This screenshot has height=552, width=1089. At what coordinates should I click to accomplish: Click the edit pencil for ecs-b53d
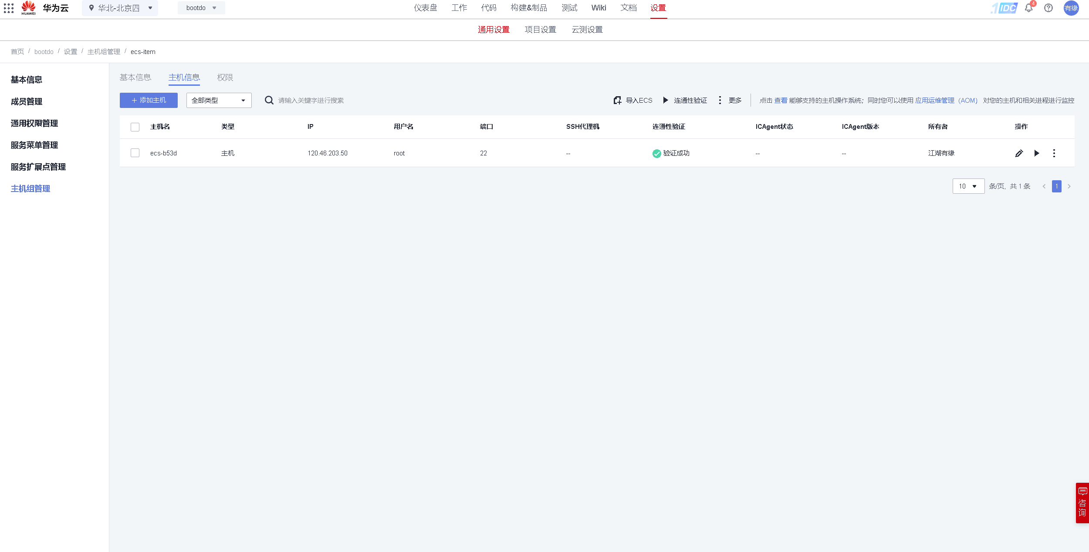click(x=1019, y=153)
